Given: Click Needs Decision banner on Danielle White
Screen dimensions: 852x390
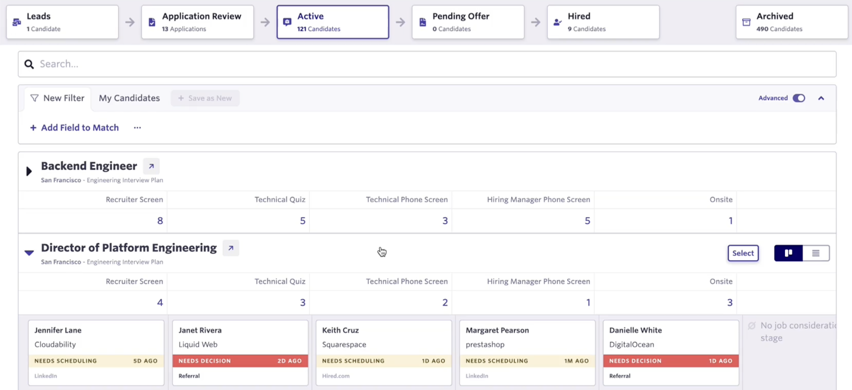Looking at the screenshot, I should (x=671, y=361).
